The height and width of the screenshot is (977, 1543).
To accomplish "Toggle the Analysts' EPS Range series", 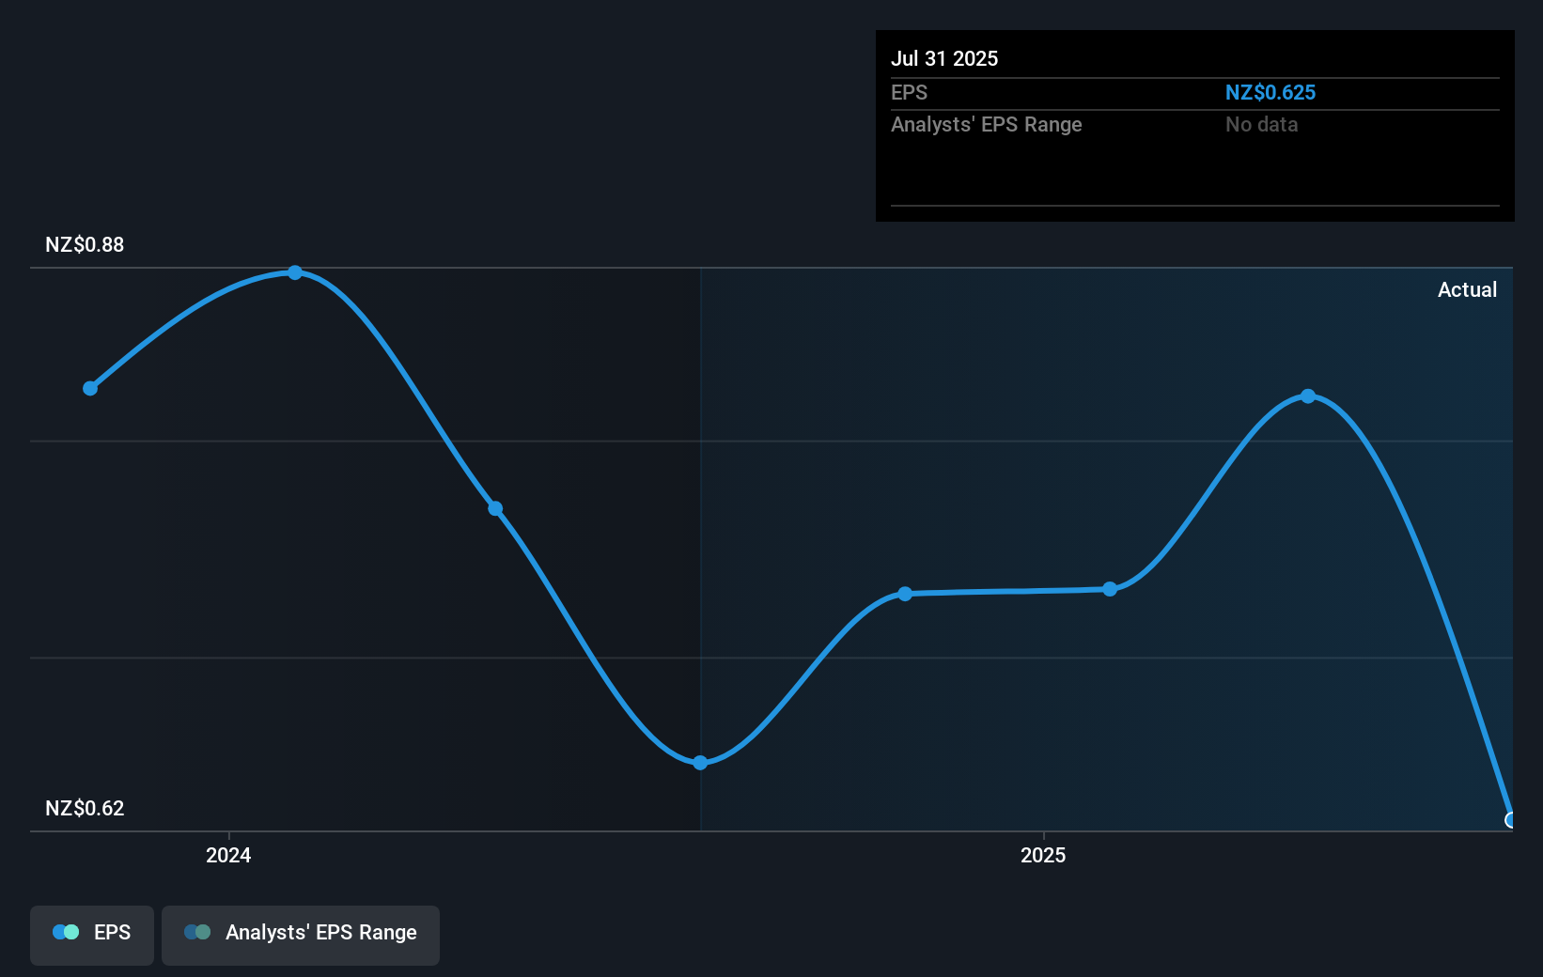I will point(300,934).
